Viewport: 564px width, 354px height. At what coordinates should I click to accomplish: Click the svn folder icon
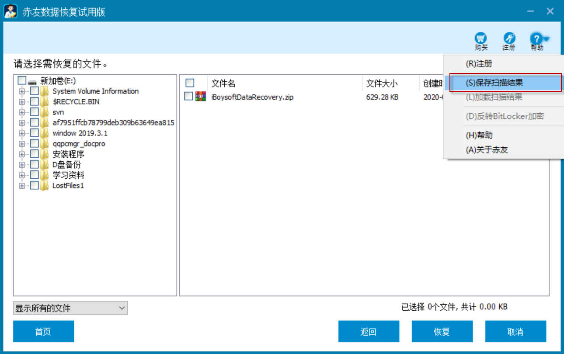pos(44,112)
